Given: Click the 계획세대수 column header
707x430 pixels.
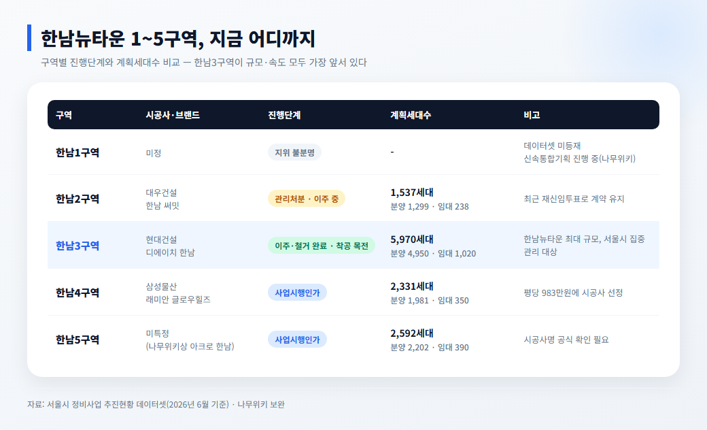Looking at the screenshot, I should click(x=411, y=115).
